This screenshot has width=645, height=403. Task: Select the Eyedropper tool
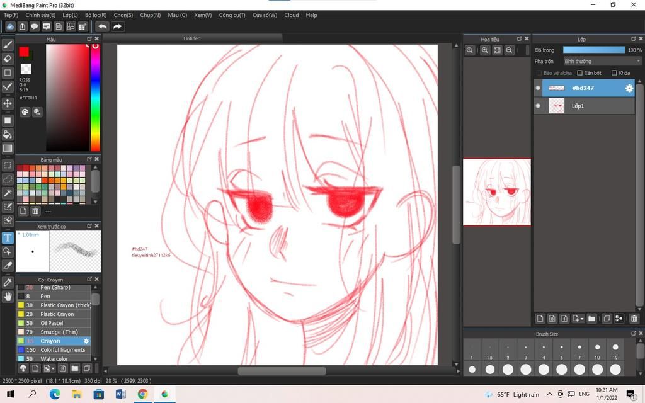point(8,282)
